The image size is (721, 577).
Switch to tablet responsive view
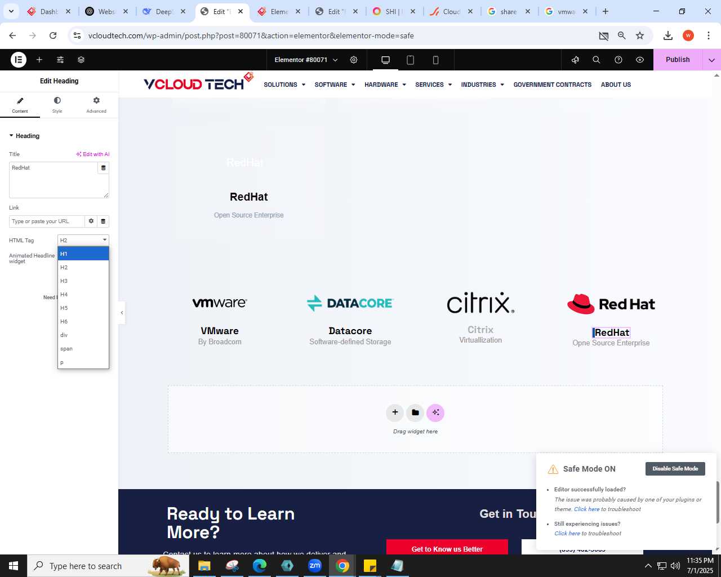[x=411, y=60]
